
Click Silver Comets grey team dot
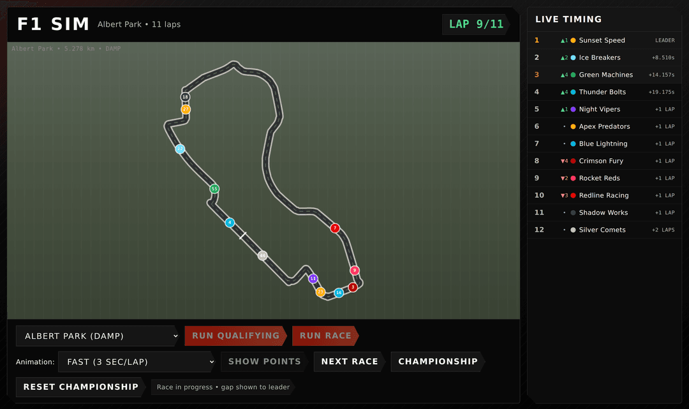click(573, 230)
